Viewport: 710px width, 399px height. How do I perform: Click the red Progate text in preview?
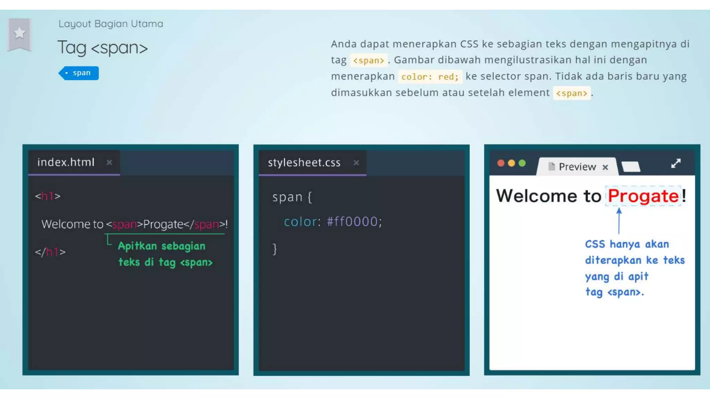pos(643,196)
